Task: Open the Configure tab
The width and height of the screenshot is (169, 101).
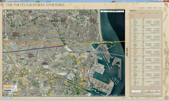Action: pyautogui.click(x=149, y=8)
